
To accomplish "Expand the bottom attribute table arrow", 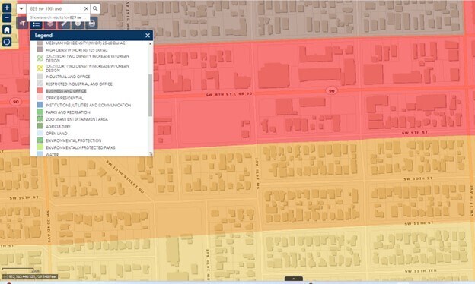I will coord(294,279).
